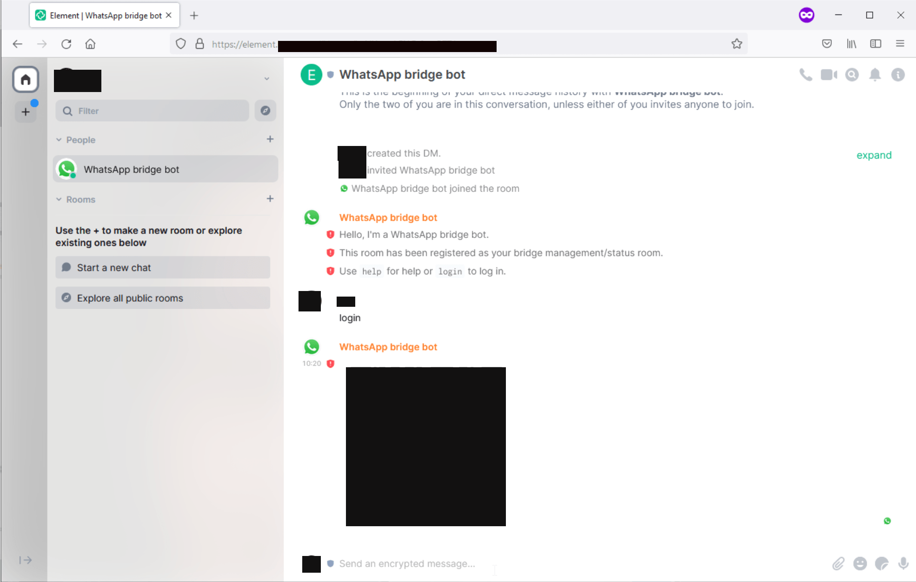The height and width of the screenshot is (582, 916).
Task: Go back in browser history
Action: (18, 44)
